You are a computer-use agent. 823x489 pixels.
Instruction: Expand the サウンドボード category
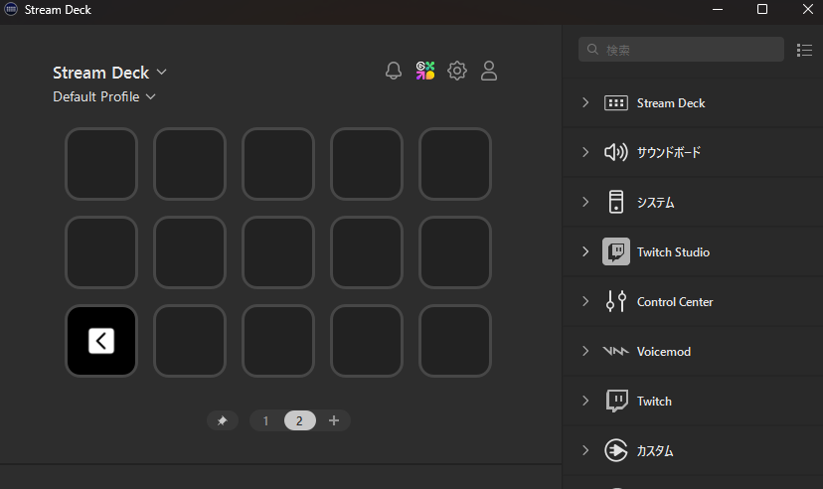585,153
